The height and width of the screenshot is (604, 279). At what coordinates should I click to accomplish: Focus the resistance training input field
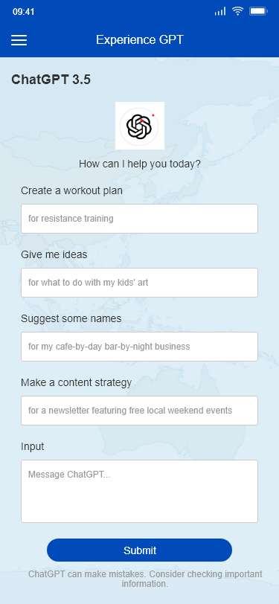pos(140,219)
